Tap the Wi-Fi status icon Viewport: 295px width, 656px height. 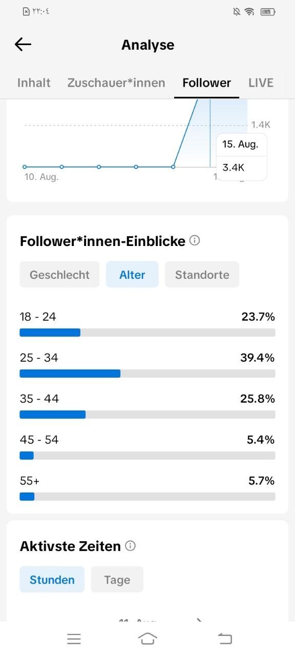[x=249, y=11]
